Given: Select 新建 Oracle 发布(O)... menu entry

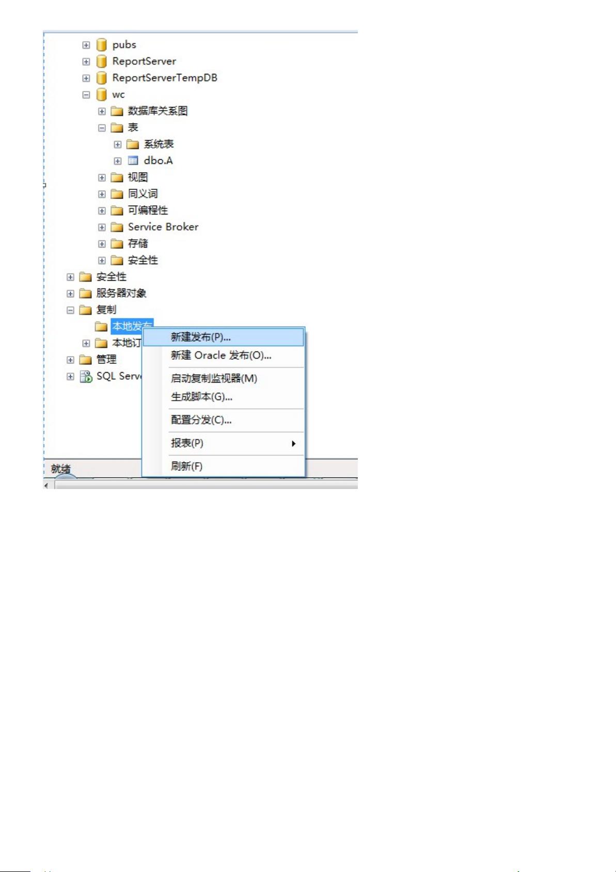Looking at the screenshot, I should 221,356.
